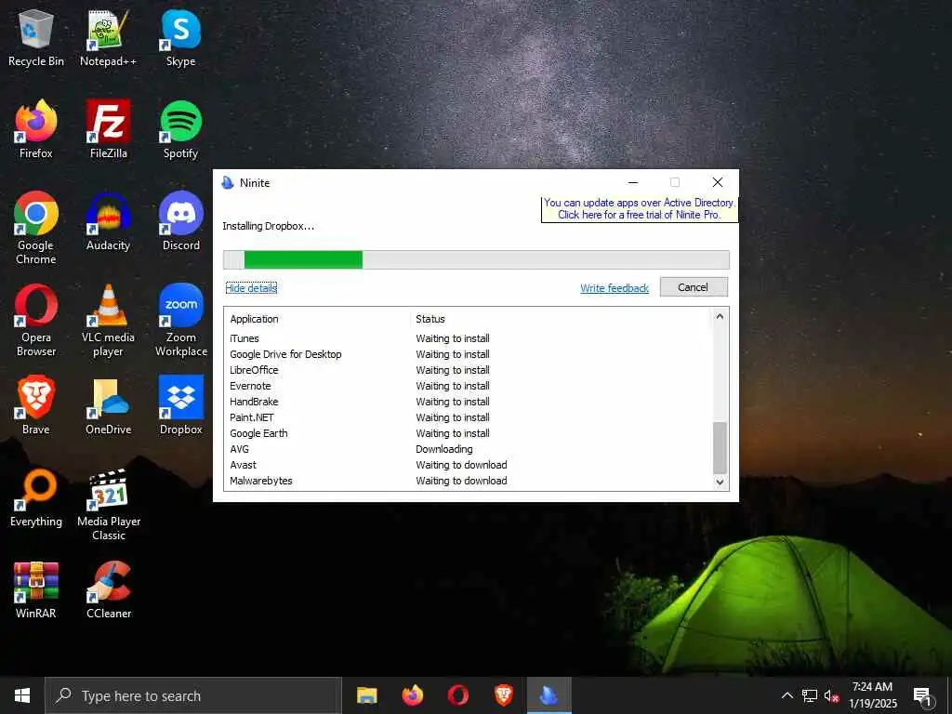Select the Google Drive for Desktop row
Screen dimensions: 952x714
(x=468, y=354)
